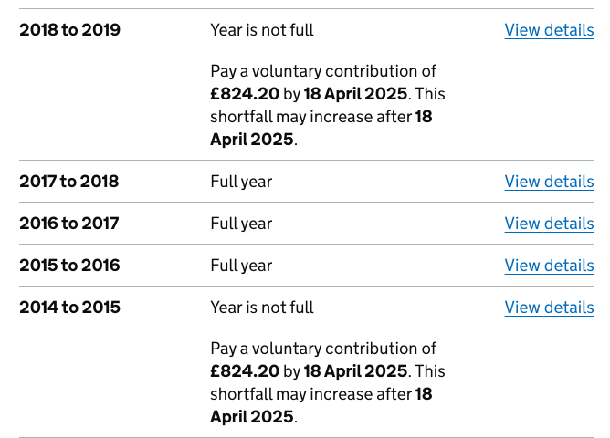Click 'Full year' status beside 2015 to 2016
610x438 pixels.
pyautogui.click(x=241, y=266)
